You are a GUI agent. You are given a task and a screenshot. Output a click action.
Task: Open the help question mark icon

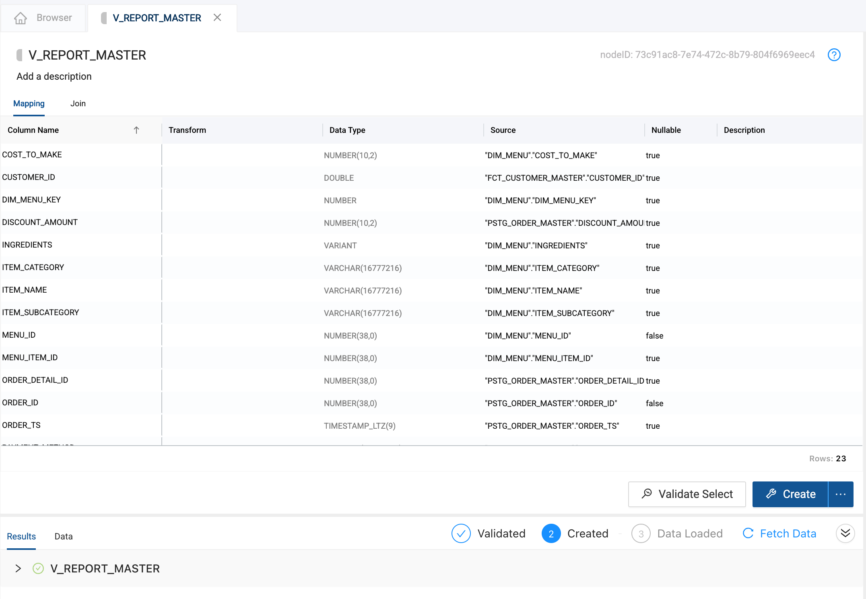[x=834, y=55]
